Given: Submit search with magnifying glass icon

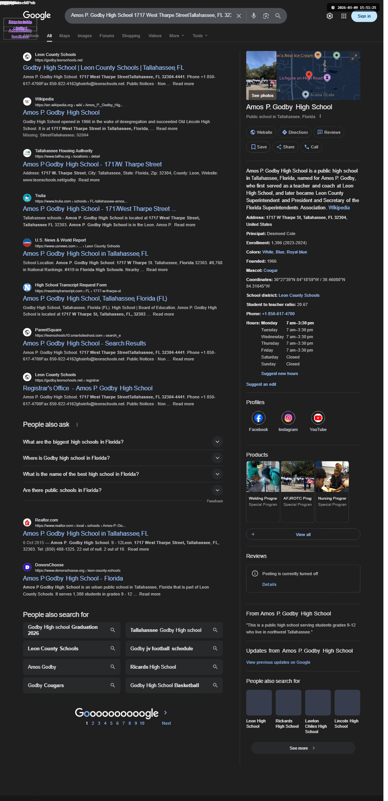Looking at the screenshot, I should (x=278, y=16).
